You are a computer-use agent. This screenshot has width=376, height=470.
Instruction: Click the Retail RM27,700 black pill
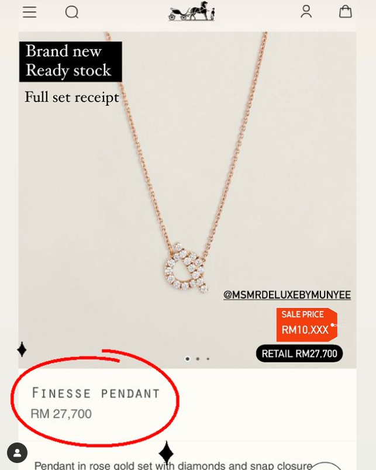point(299,354)
